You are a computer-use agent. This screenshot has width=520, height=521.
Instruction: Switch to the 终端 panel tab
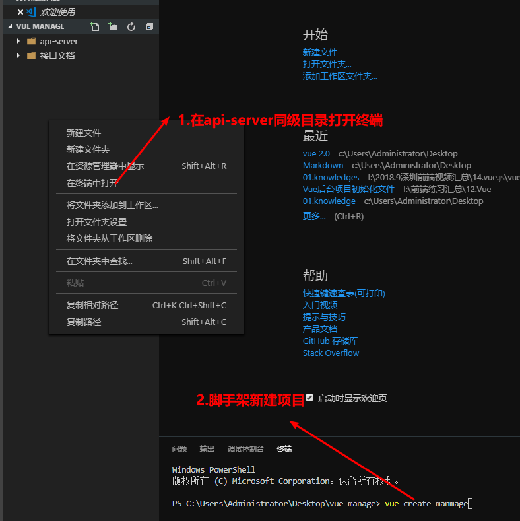[284, 449]
